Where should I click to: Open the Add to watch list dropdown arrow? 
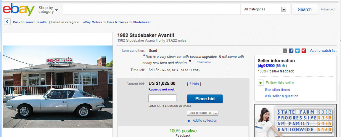click(216, 113)
